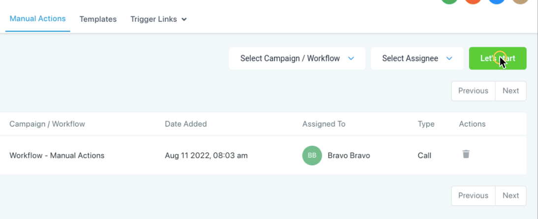Click the Bravo Bravo assignee name
The height and width of the screenshot is (219, 538).
pyautogui.click(x=348, y=156)
